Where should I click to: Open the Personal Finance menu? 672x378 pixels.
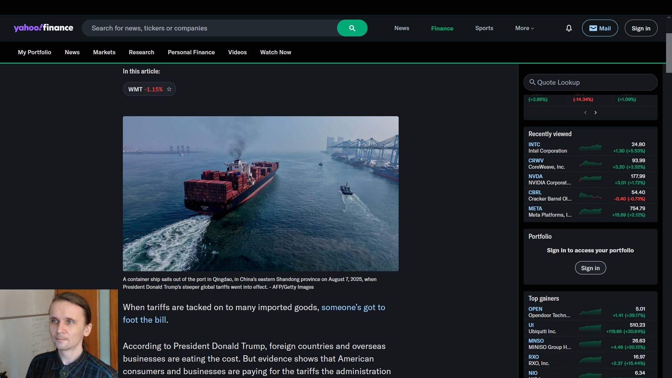[x=191, y=52]
